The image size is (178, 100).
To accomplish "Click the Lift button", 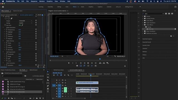I will pyautogui.click(x=100, y=63).
